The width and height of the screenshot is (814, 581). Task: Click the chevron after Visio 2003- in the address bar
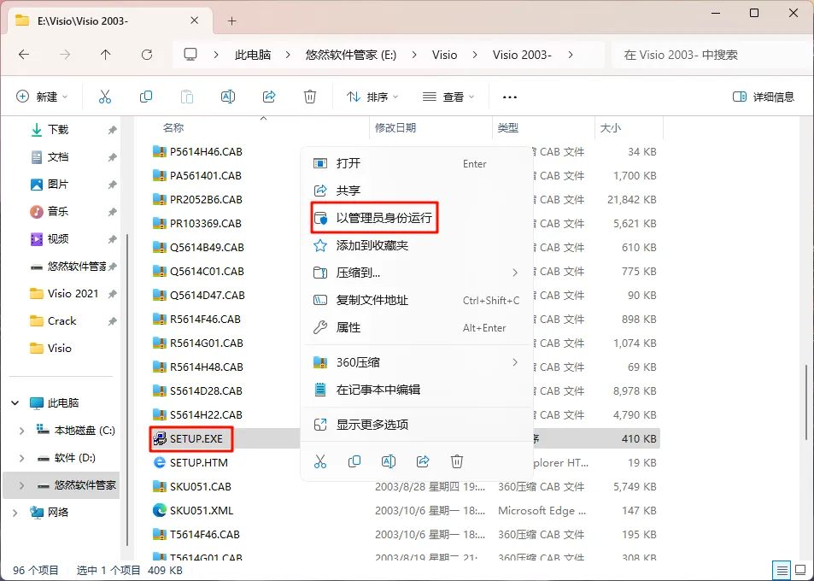pyautogui.click(x=571, y=55)
